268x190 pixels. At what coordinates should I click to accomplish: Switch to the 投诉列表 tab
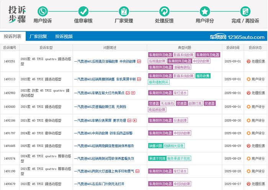pyautogui.click(x=13, y=36)
